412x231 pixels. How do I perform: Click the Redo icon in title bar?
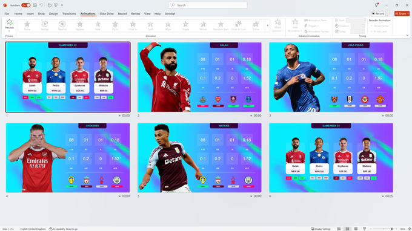pyautogui.click(x=50, y=5)
